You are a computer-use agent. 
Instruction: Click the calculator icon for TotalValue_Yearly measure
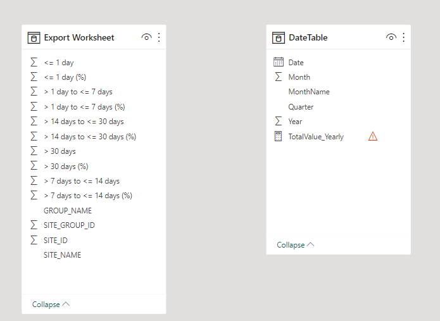[x=278, y=136]
